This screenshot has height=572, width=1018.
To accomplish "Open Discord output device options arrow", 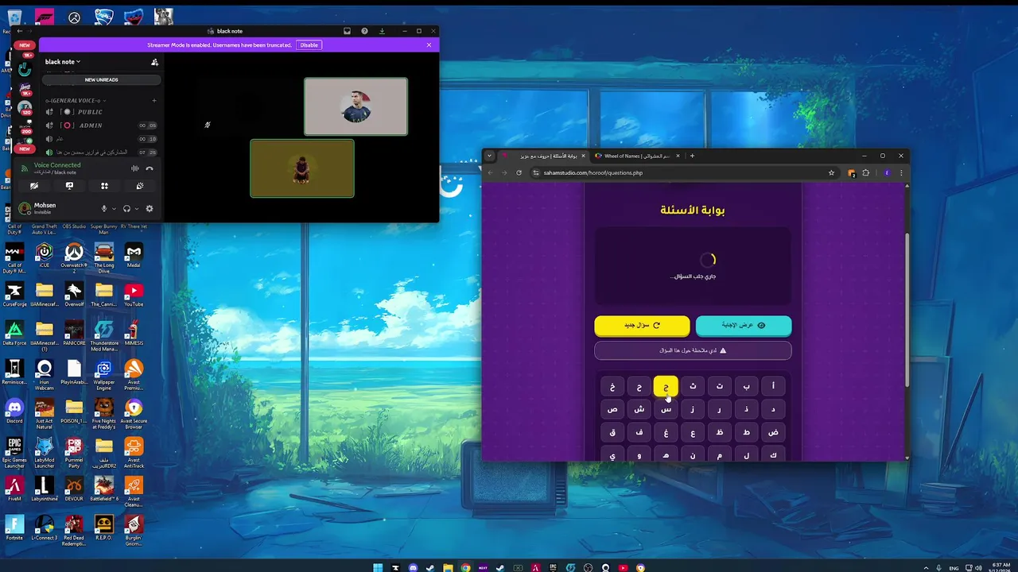I will (137, 209).
